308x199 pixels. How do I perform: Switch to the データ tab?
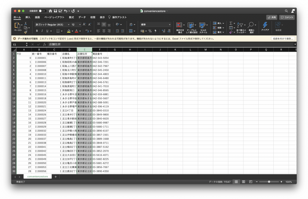pos(82,17)
